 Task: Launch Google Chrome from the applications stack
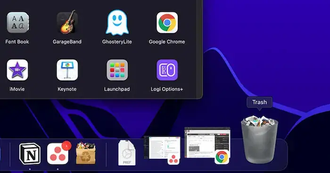(167, 23)
